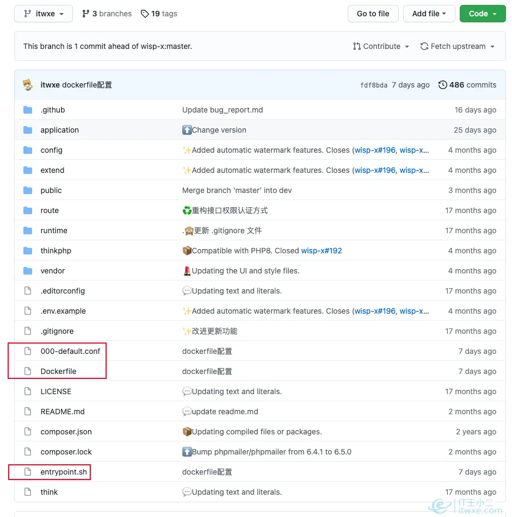Click the folder icon next to vendor

click(x=28, y=270)
